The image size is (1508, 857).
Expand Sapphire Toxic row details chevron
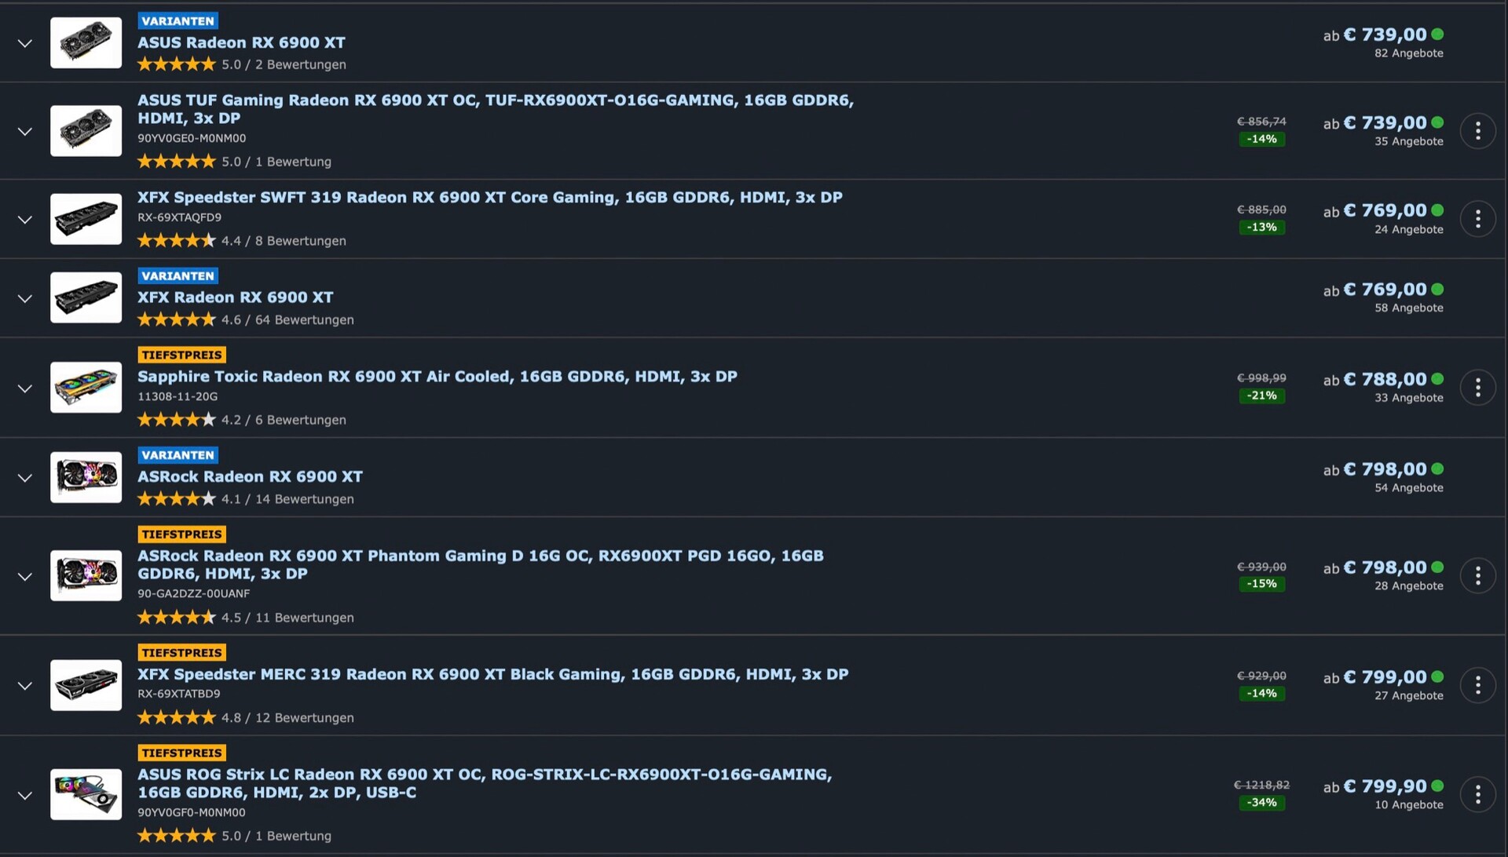coord(25,388)
